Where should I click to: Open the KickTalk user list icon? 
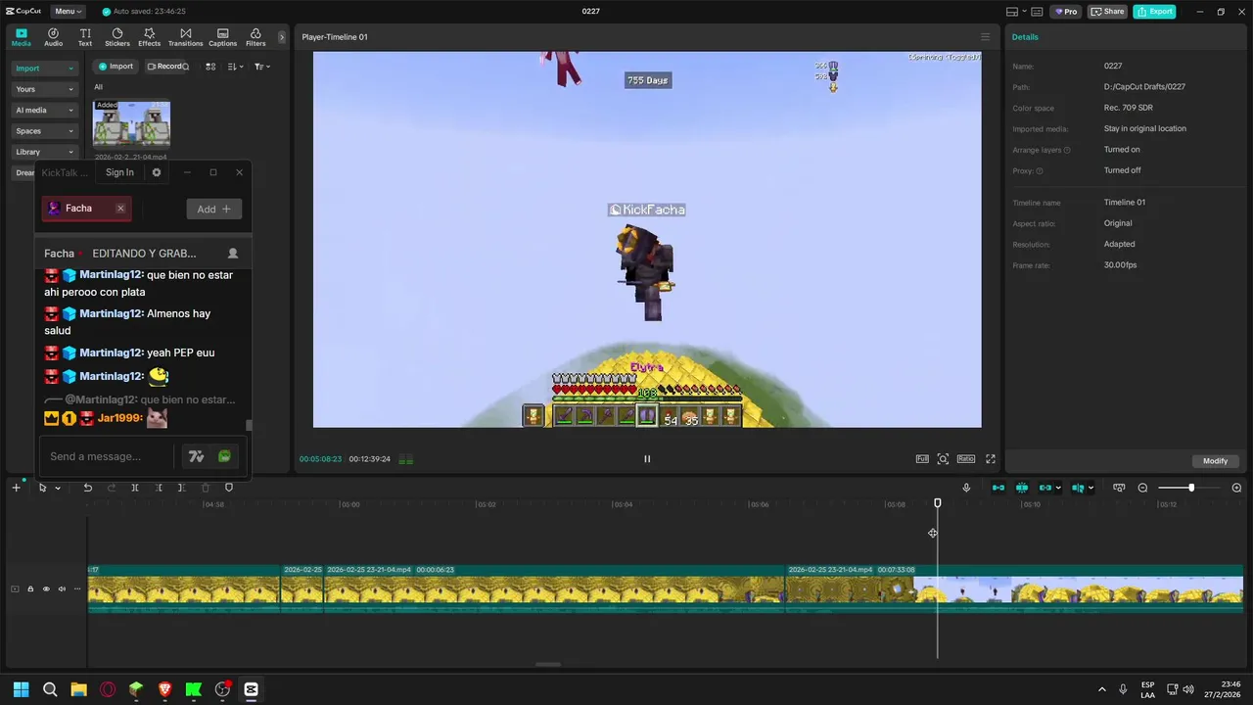[x=233, y=254]
